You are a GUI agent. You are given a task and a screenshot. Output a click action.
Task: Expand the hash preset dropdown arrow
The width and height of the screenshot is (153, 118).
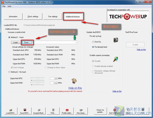(x=76, y=43)
